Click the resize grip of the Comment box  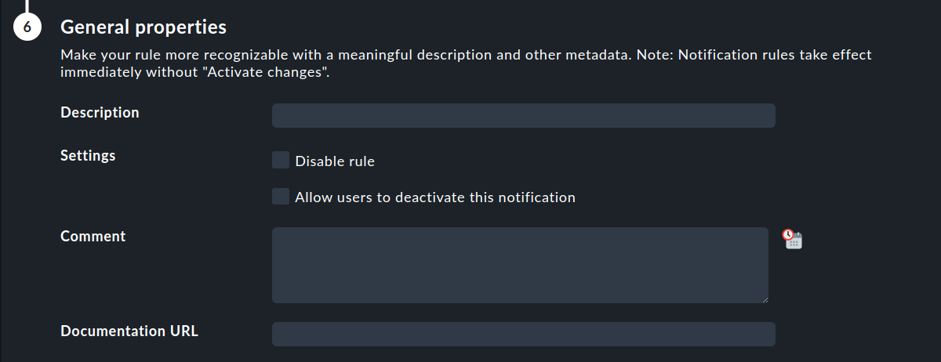click(764, 299)
